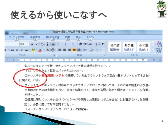Screen dimensions: 167x125
Task: Open the font name dropdown arrow
Action: [18, 44]
